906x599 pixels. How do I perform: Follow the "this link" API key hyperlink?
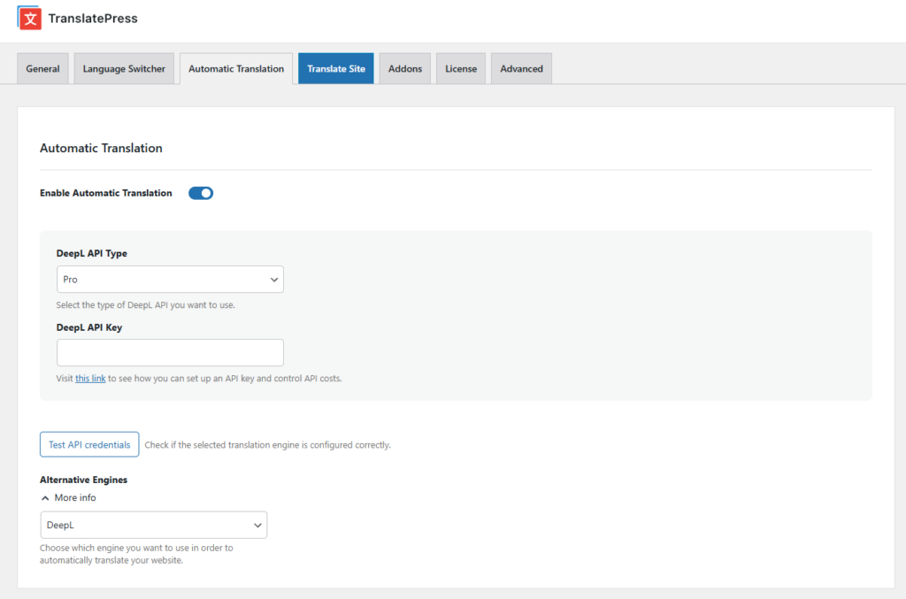pos(90,379)
